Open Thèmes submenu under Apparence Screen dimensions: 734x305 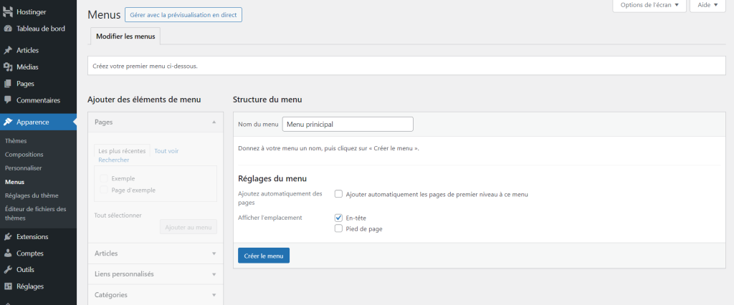click(16, 141)
